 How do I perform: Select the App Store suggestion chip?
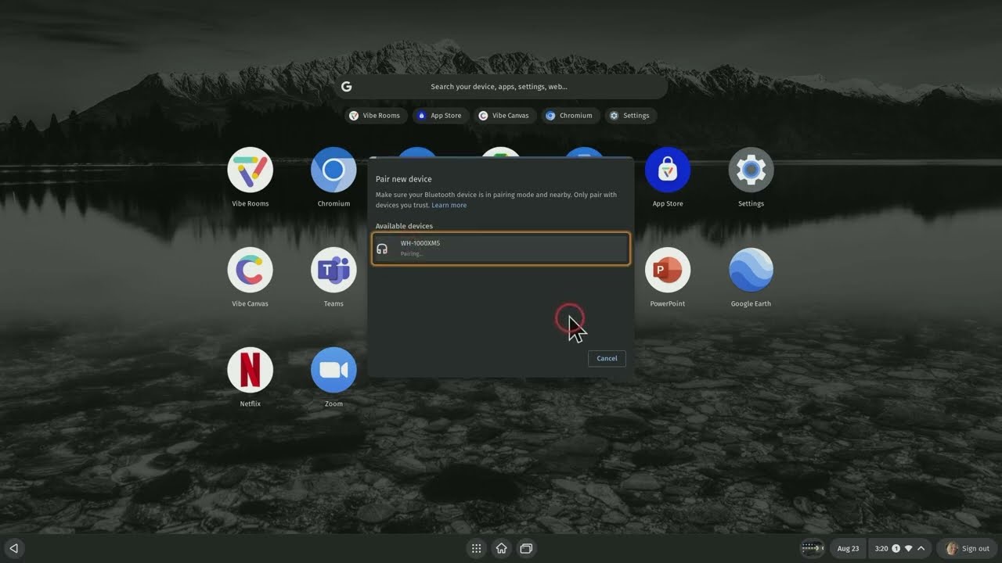pyautogui.click(x=440, y=116)
